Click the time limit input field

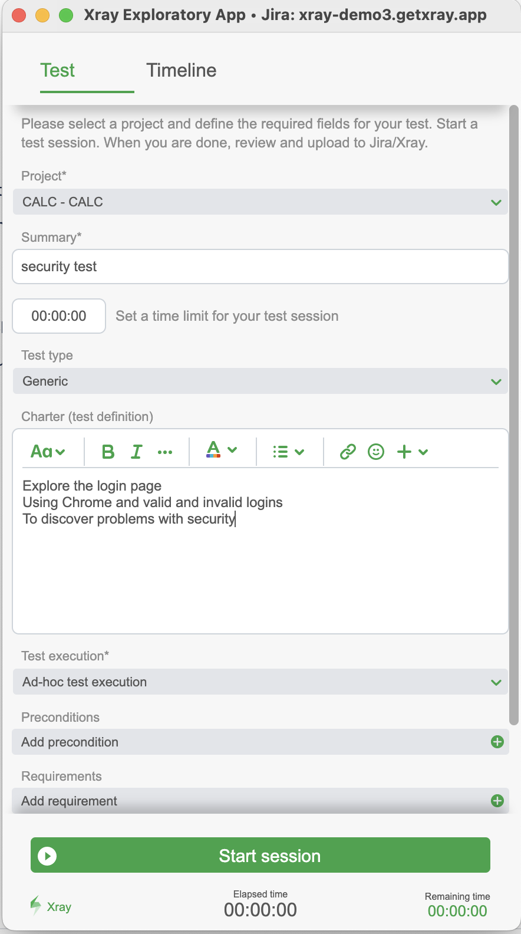pyautogui.click(x=59, y=316)
